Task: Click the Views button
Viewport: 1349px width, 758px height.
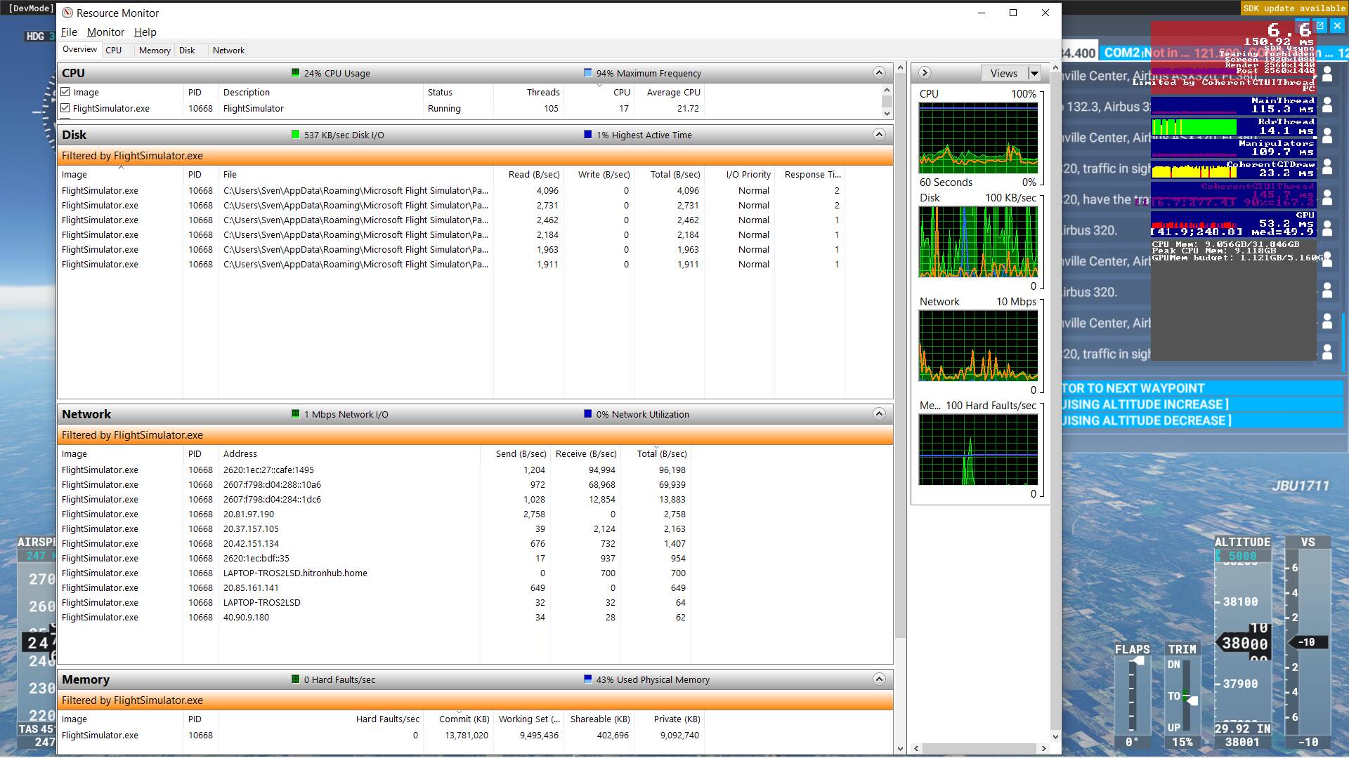Action: coord(1003,74)
